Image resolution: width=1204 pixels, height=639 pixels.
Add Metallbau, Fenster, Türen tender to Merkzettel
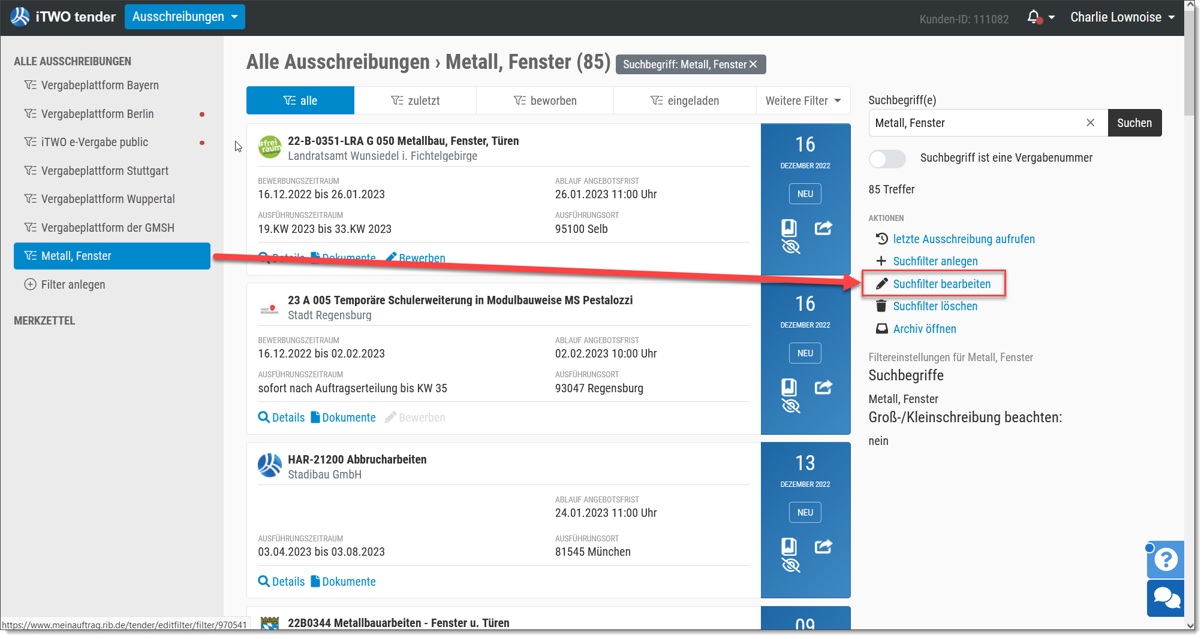[x=789, y=228]
